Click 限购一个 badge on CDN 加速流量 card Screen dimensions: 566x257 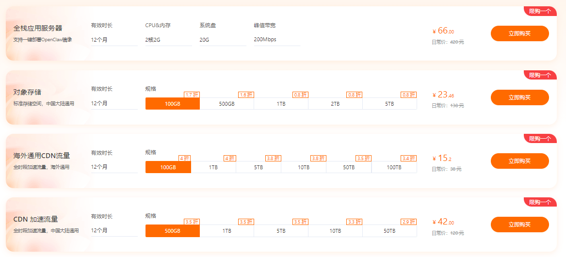[540, 203]
